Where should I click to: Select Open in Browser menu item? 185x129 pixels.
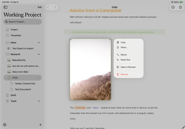point(129,67)
